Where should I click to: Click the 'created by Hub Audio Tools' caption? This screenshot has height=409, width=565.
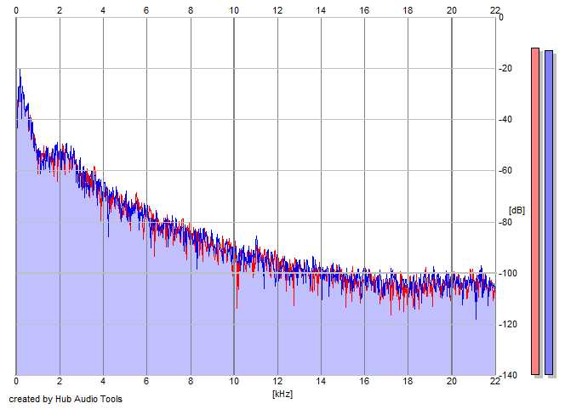click(66, 399)
